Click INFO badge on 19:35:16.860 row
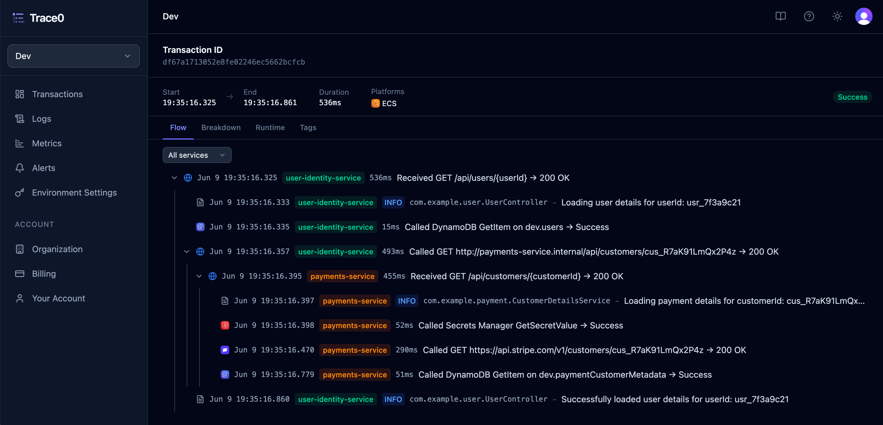The image size is (883, 425). (x=393, y=399)
